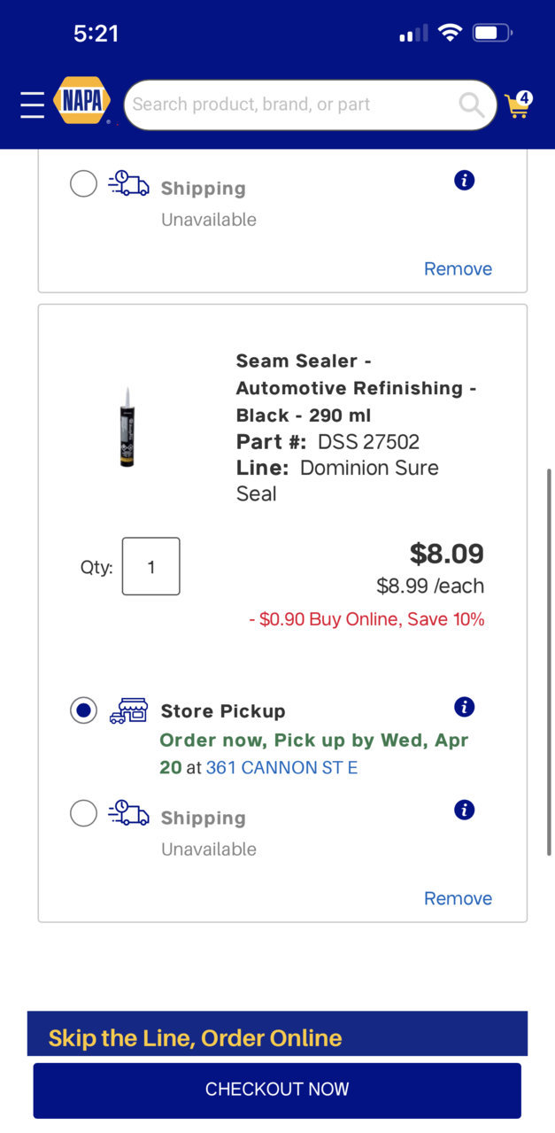Tap the NAPA logo
This screenshot has height=1133, width=555.
[82, 100]
